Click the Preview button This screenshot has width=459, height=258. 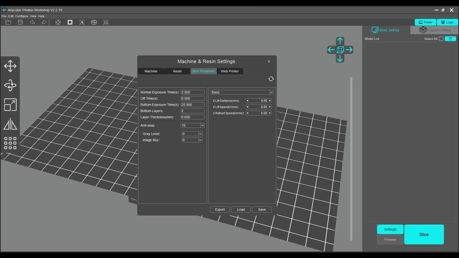coord(390,240)
